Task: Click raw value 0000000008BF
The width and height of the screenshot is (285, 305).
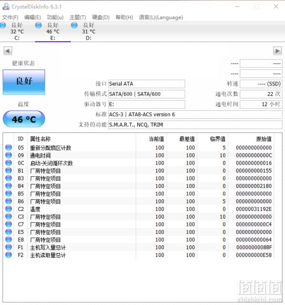Action: pos(254,247)
